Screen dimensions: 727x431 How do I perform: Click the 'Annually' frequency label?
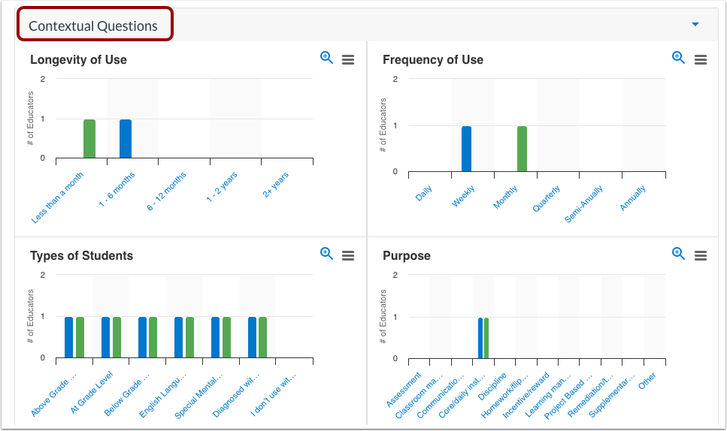tap(633, 197)
